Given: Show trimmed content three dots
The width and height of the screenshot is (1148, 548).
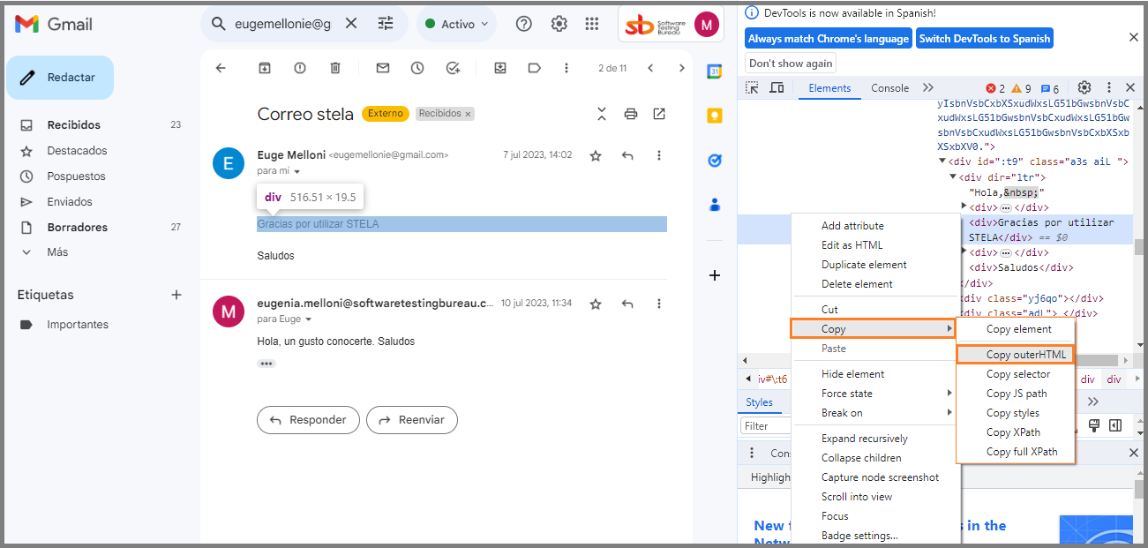Looking at the screenshot, I should pyautogui.click(x=266, y=364).
